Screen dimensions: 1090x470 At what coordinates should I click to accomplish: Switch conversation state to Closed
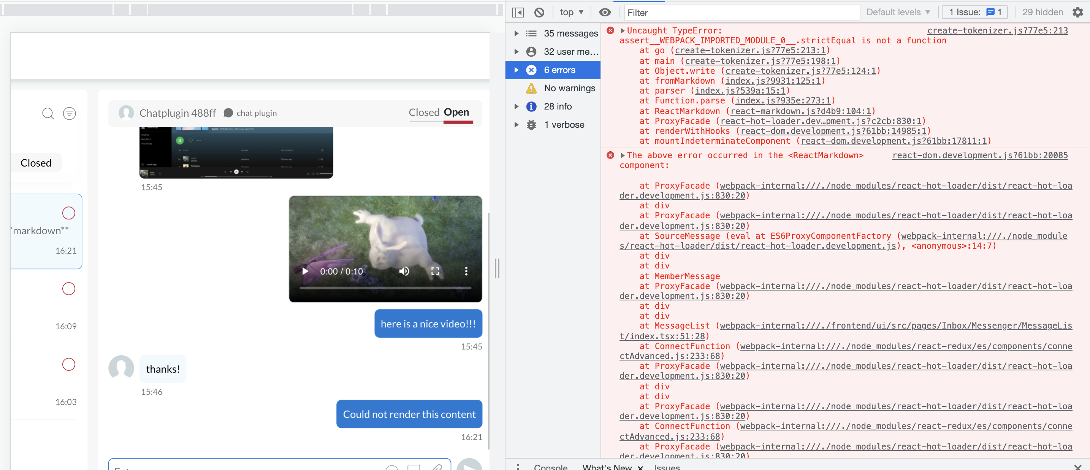click(424, 113)
